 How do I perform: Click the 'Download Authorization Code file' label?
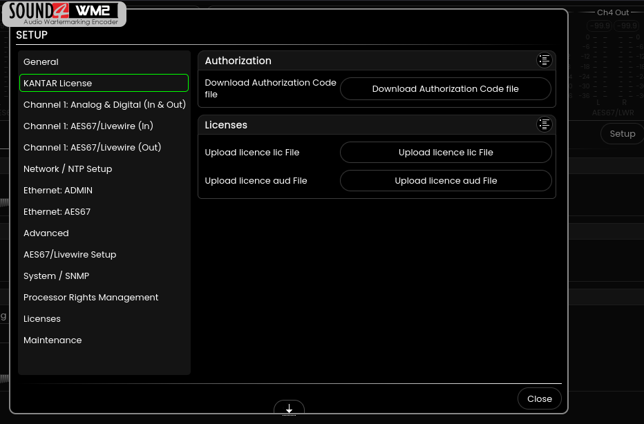click(270, 88)
